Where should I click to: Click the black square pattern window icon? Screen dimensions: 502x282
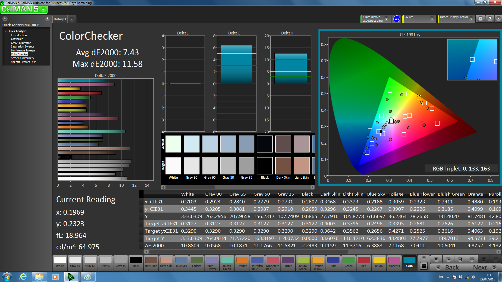click(424, 266)
